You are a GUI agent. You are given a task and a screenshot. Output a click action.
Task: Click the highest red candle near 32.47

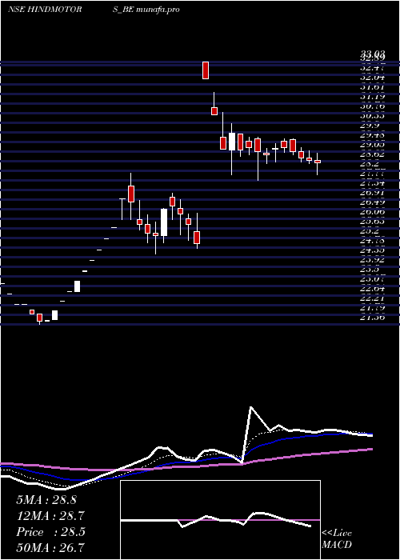tap(206, 70)
